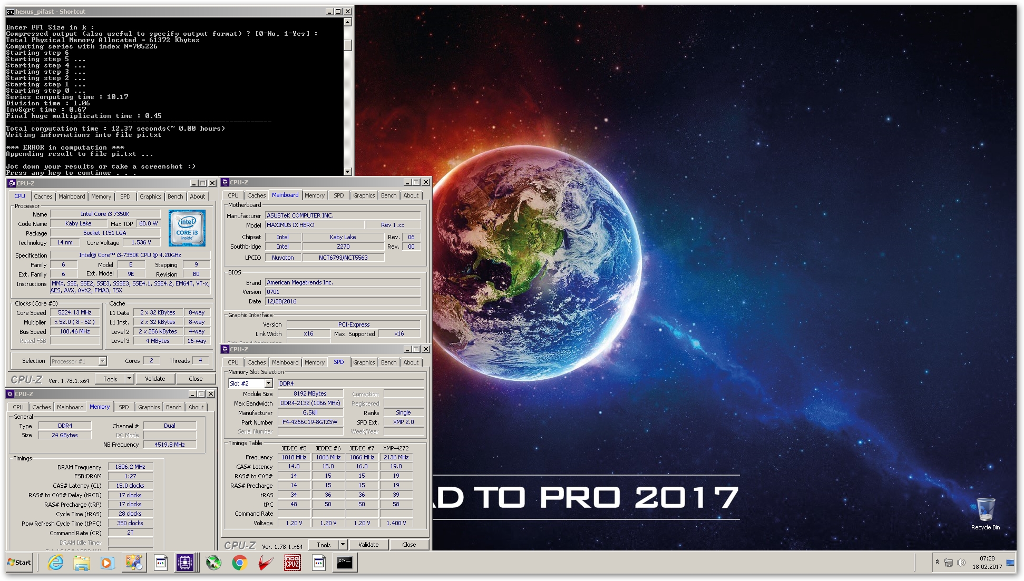This screenshot has height=581, width=1024.
Task: Click Validate button in CPU window
Action: pos(155,379)
